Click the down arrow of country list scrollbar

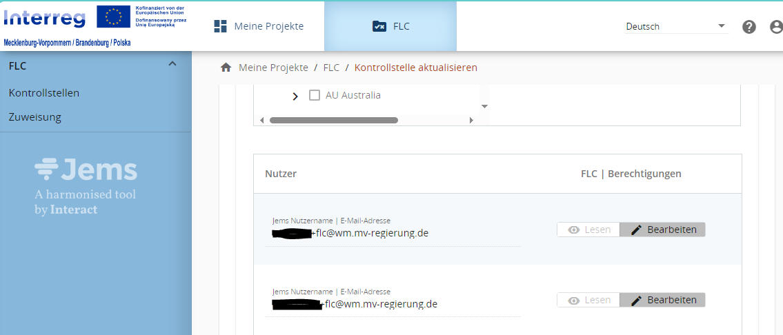484,106
